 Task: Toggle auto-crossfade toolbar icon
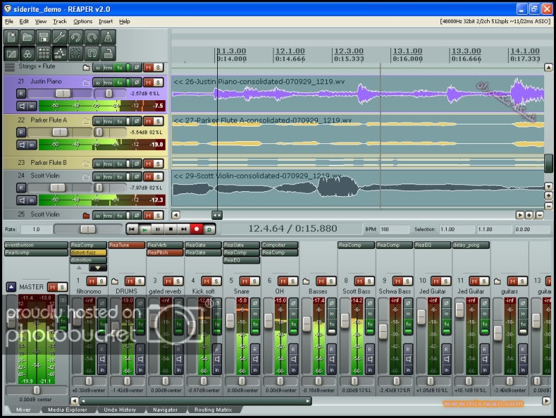(11, 54)
